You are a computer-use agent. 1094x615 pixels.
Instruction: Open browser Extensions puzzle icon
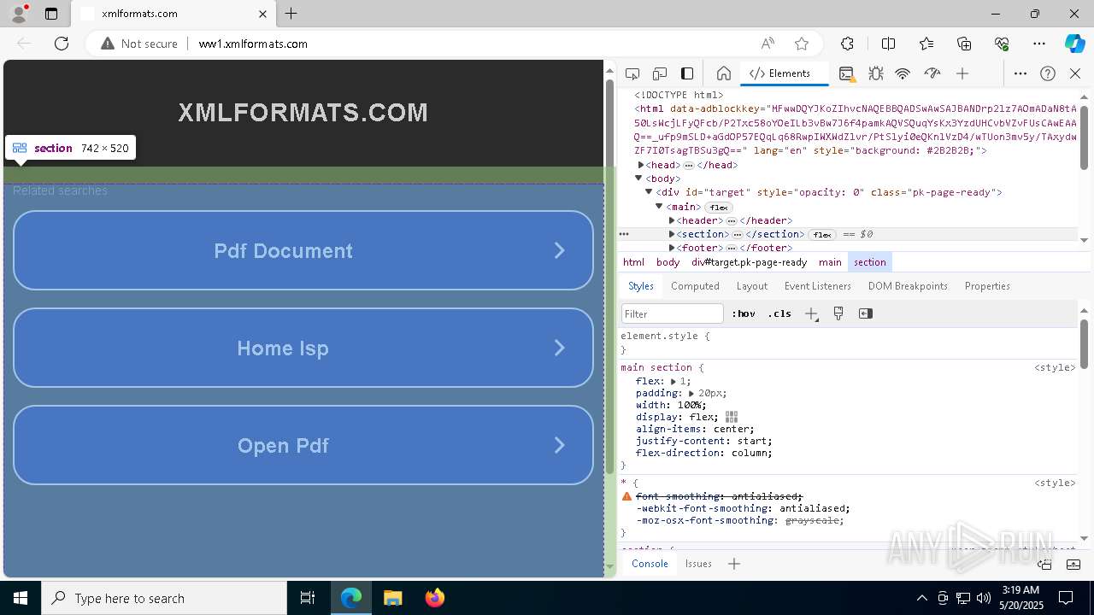pos(847,44)
